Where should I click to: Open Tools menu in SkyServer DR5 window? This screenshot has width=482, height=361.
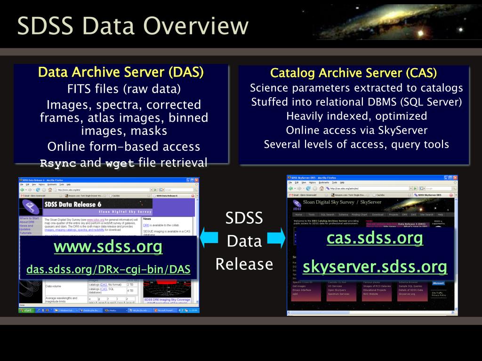coord(335,182)
